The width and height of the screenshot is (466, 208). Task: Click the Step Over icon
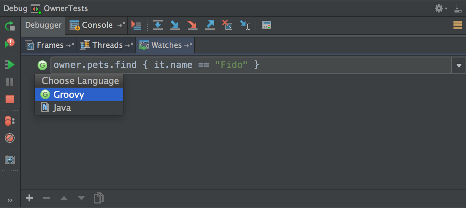[158, 25]
